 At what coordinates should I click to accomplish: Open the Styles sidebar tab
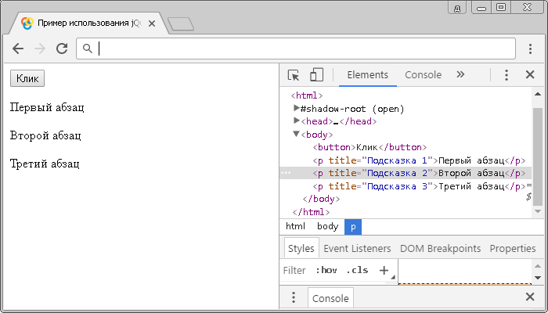[301, 248]
